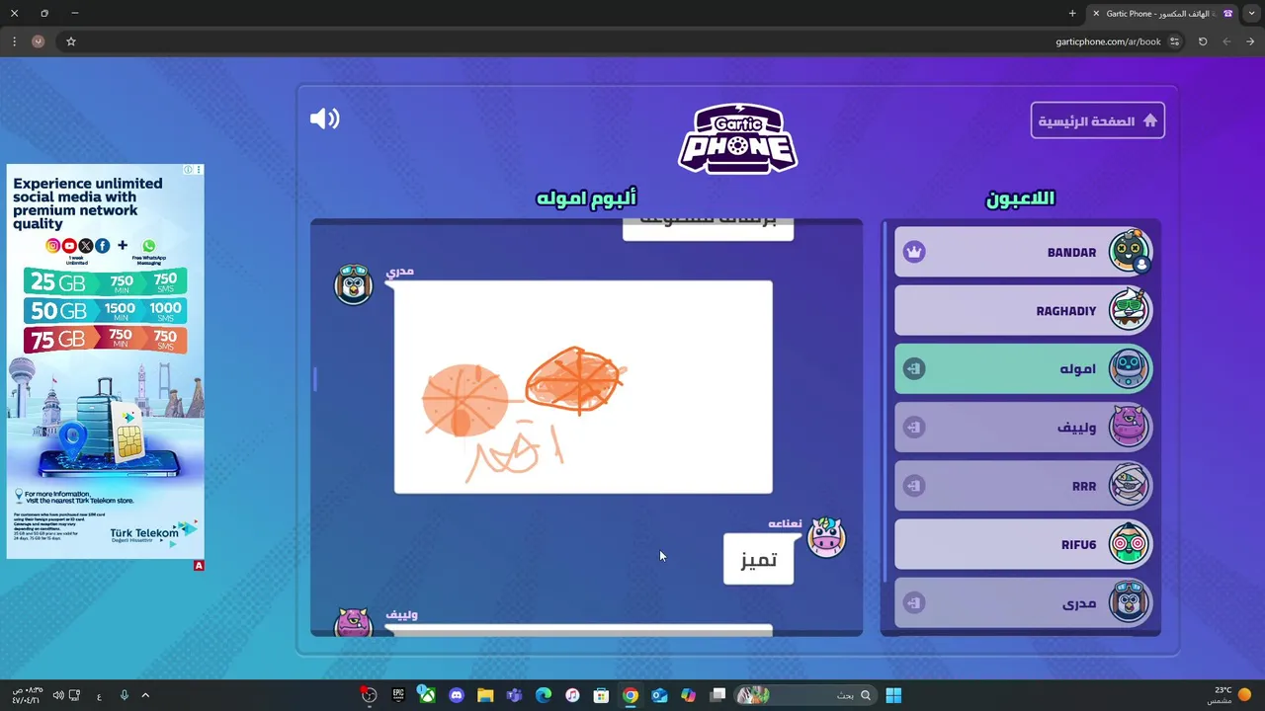Select player BANDAR in players list
This screenshot has height=711, width=1265.
click(x=1024, y=252)
